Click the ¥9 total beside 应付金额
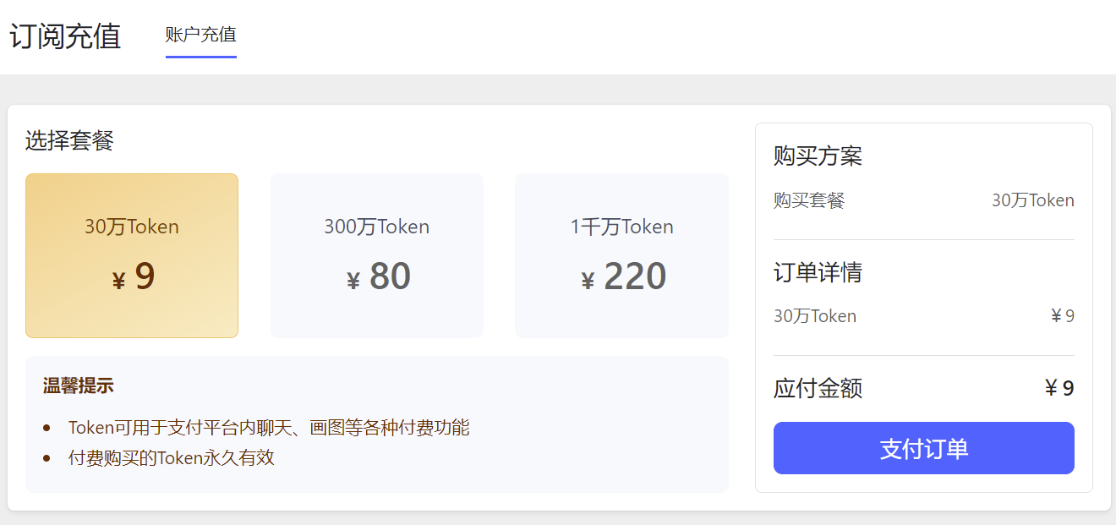Image resolution: width=1116 pixels, height=525 pixels. pyautogui.click(x=1059, y=388)
